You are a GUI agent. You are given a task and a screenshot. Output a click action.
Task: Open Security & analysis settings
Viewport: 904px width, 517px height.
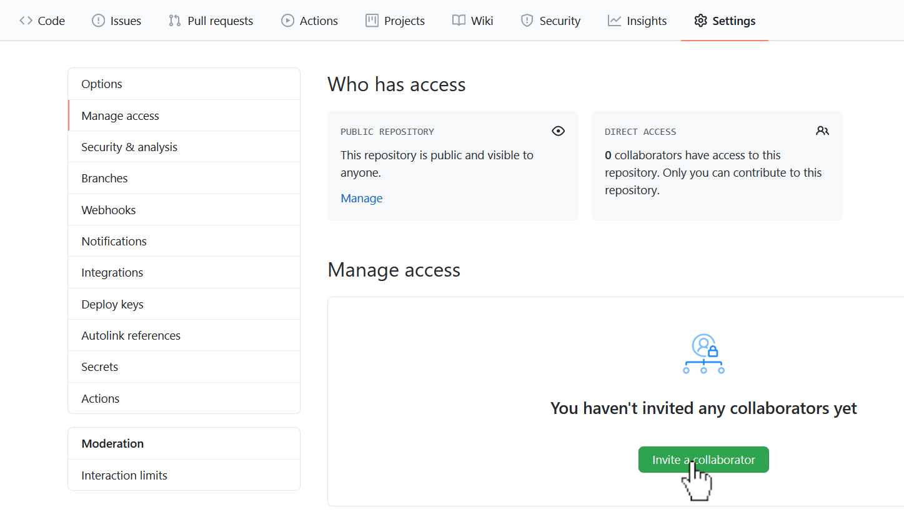pos(184,147)
